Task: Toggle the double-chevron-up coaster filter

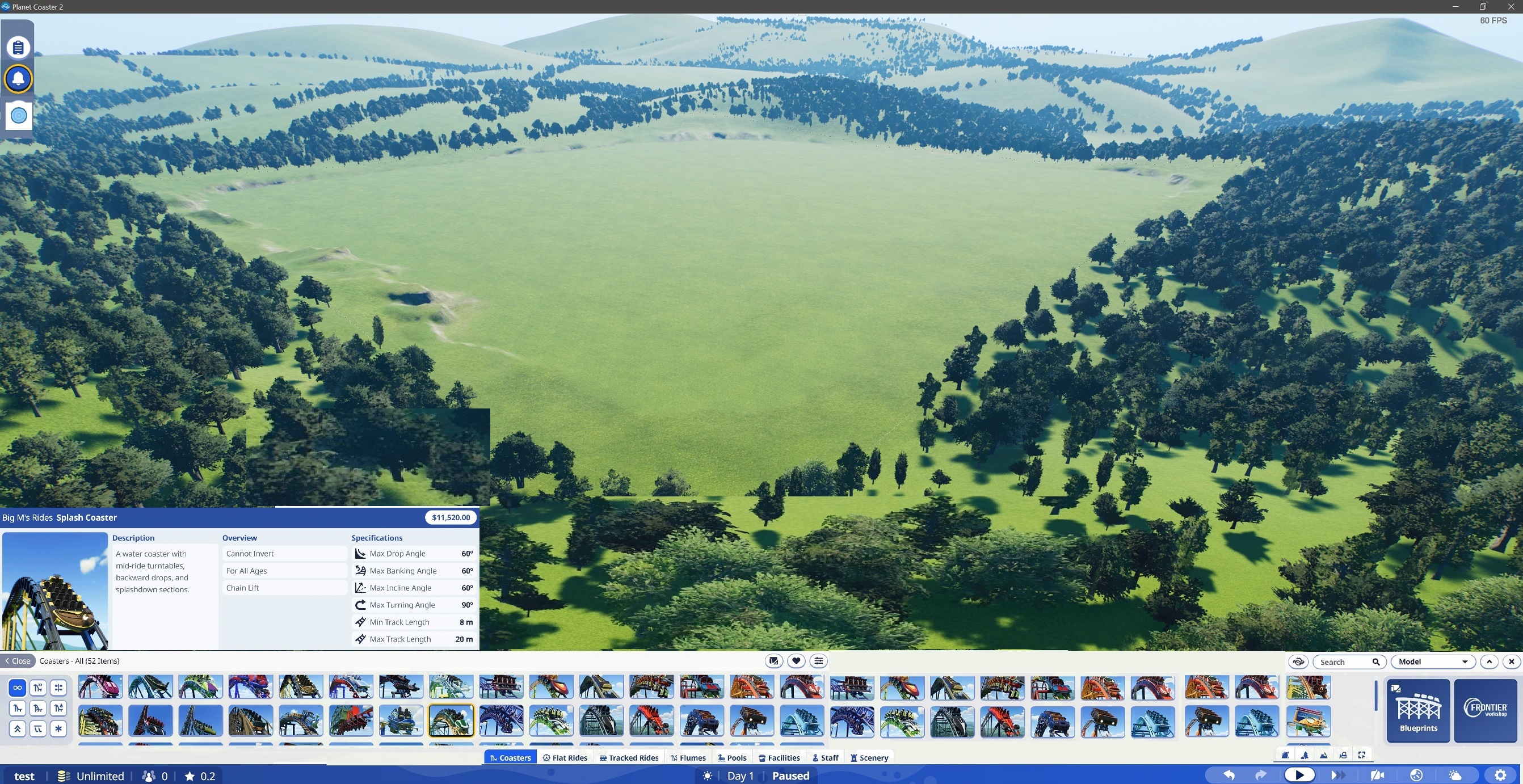Action: point(18,728)
